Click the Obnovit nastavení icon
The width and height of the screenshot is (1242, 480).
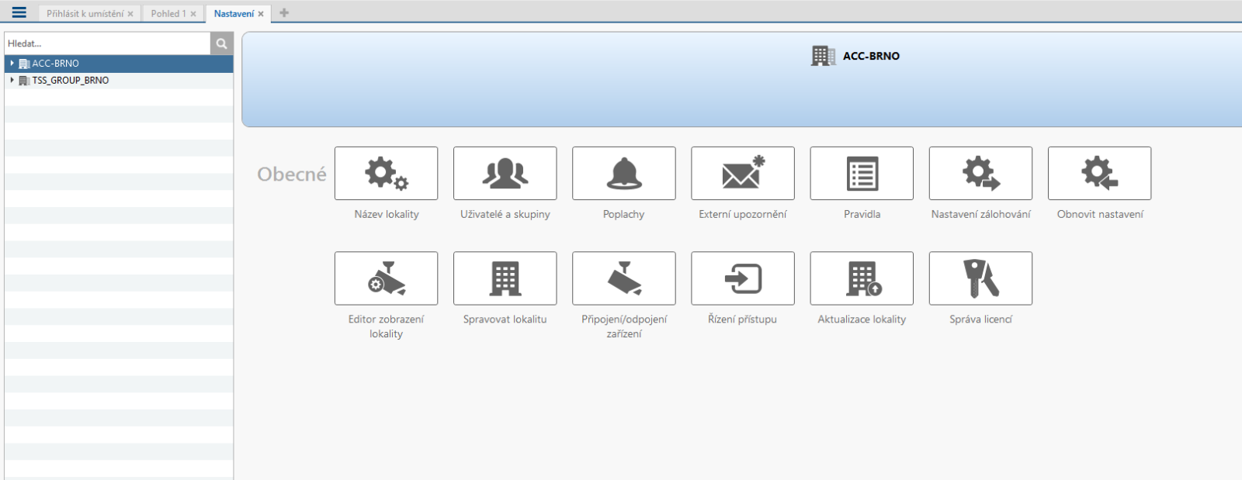point(1099,174)
